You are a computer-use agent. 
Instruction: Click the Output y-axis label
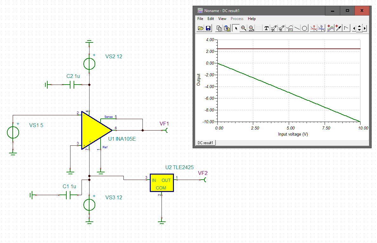(x=198, y=80)
